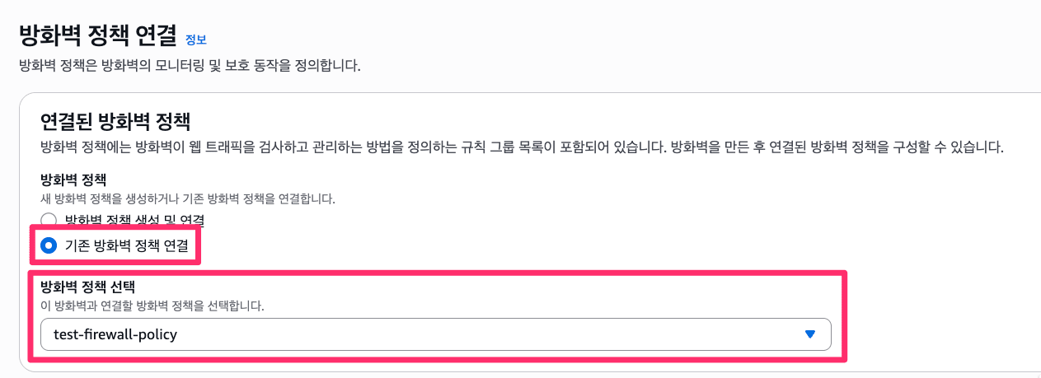This screenshot has height=378, width=1041.
Task: Click the test-firewall-policy selected value text
Action: pyautogui.click(x=115, y=334)
